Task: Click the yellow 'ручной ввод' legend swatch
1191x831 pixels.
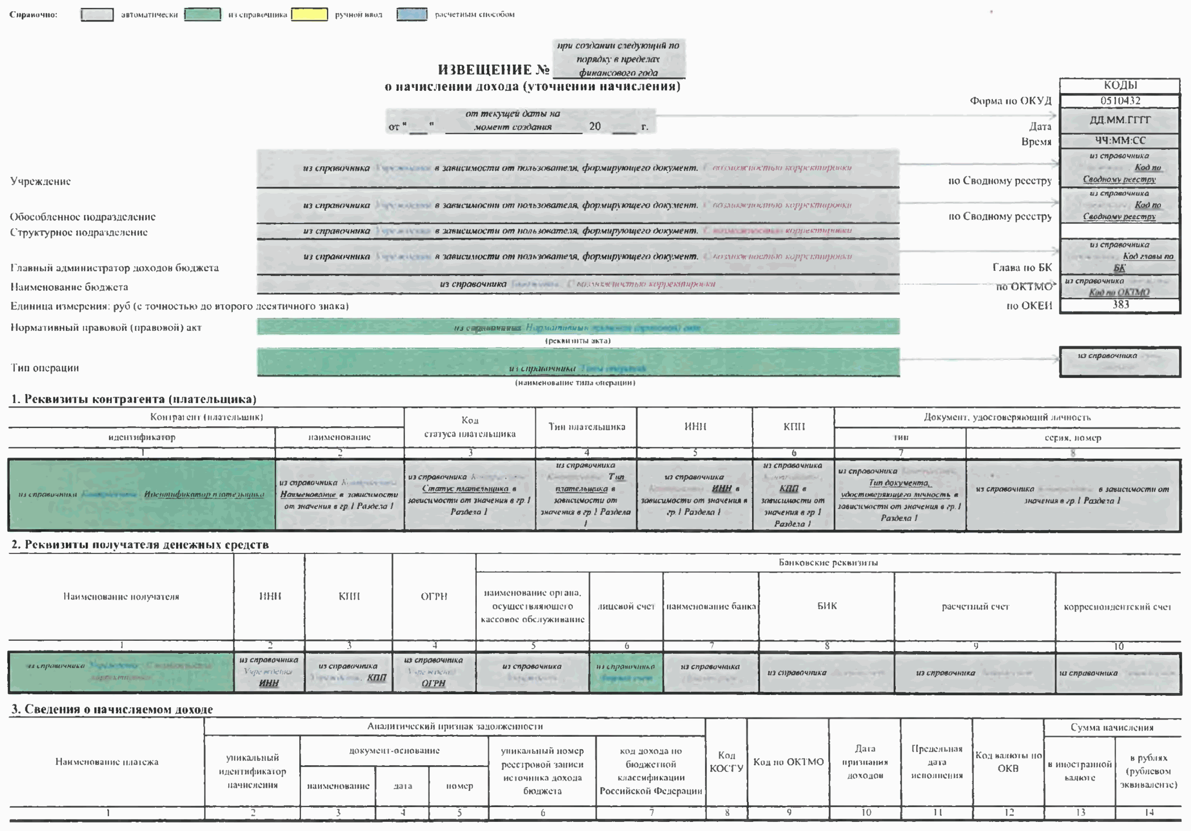Action: (309, 15)
